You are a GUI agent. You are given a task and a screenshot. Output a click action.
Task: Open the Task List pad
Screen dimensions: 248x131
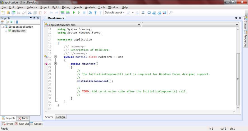point(22,123)
